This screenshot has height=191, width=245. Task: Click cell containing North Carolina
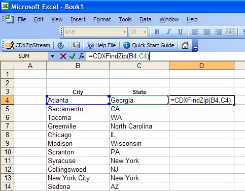(x=139, y=126)
